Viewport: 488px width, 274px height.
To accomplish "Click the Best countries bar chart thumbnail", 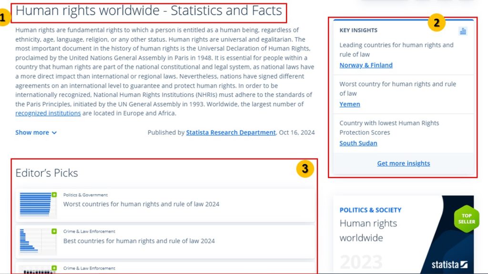I will click(x=38, y=242).
